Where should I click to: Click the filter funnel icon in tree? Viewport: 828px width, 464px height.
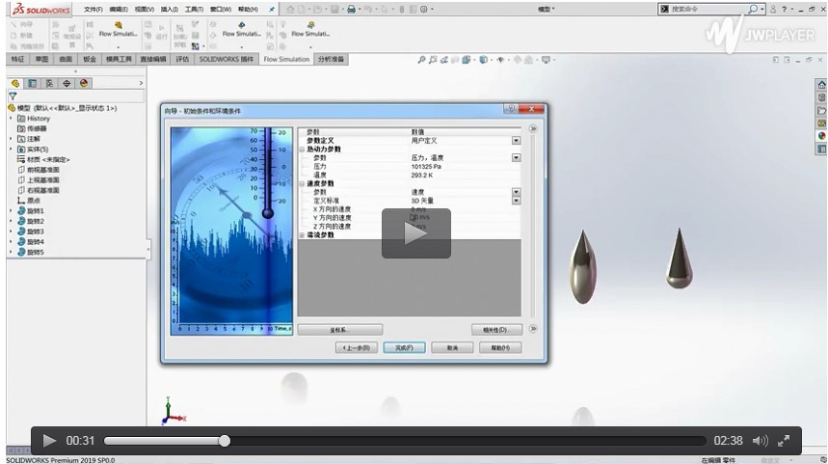13,96
